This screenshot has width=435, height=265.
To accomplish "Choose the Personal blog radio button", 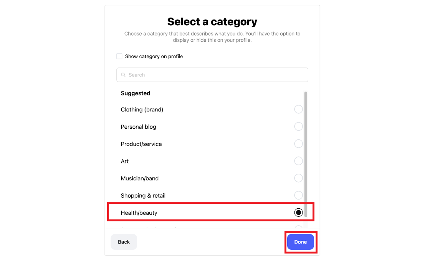I will [298, 127].
